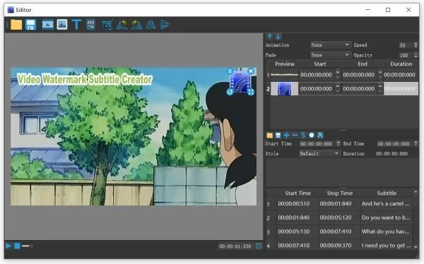Click the subtitle Start Time spinner
The image size is (424, 264).
(338, 143)
